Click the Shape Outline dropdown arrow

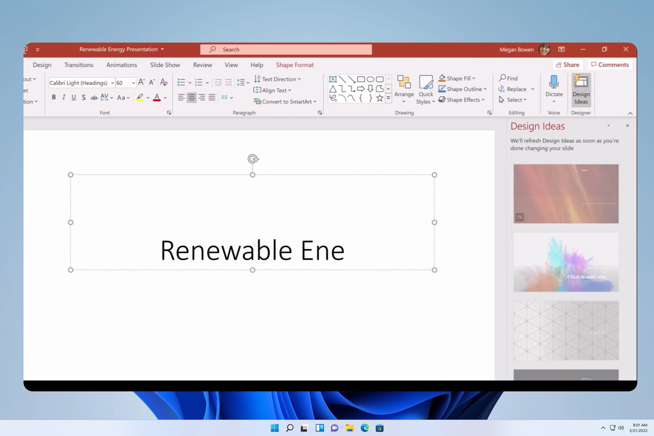tap(485, 89)
